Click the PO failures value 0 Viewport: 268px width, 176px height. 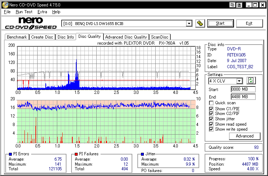click(x=193, y=171)
